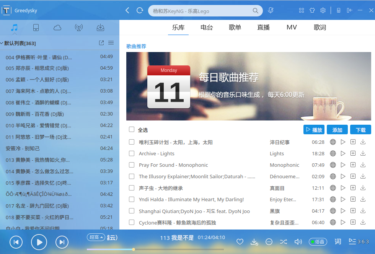
Task: Open the mobile device sidebar icon
Action: click(36, 28)
